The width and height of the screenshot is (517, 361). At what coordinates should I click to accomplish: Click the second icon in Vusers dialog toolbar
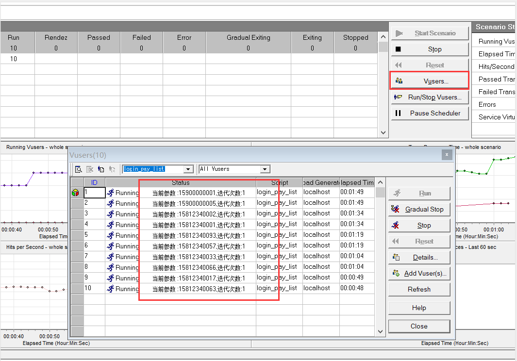[90, 169]
